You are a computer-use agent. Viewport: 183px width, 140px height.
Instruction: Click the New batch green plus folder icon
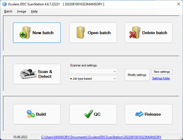pos(25,33)
